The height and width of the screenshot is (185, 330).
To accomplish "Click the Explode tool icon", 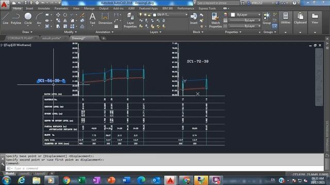I will (82, 21).
